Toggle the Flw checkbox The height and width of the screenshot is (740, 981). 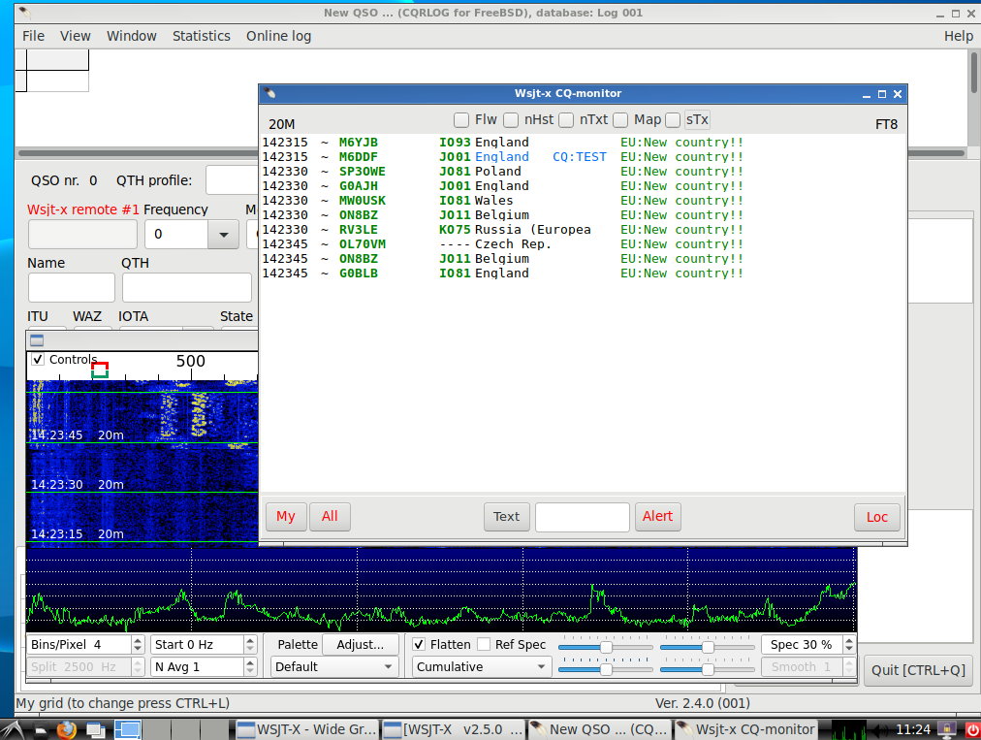click(461, 119)
